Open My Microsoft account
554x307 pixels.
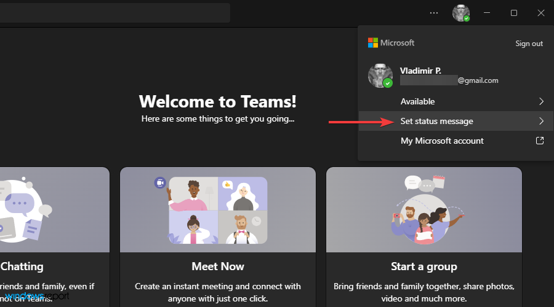456,141
